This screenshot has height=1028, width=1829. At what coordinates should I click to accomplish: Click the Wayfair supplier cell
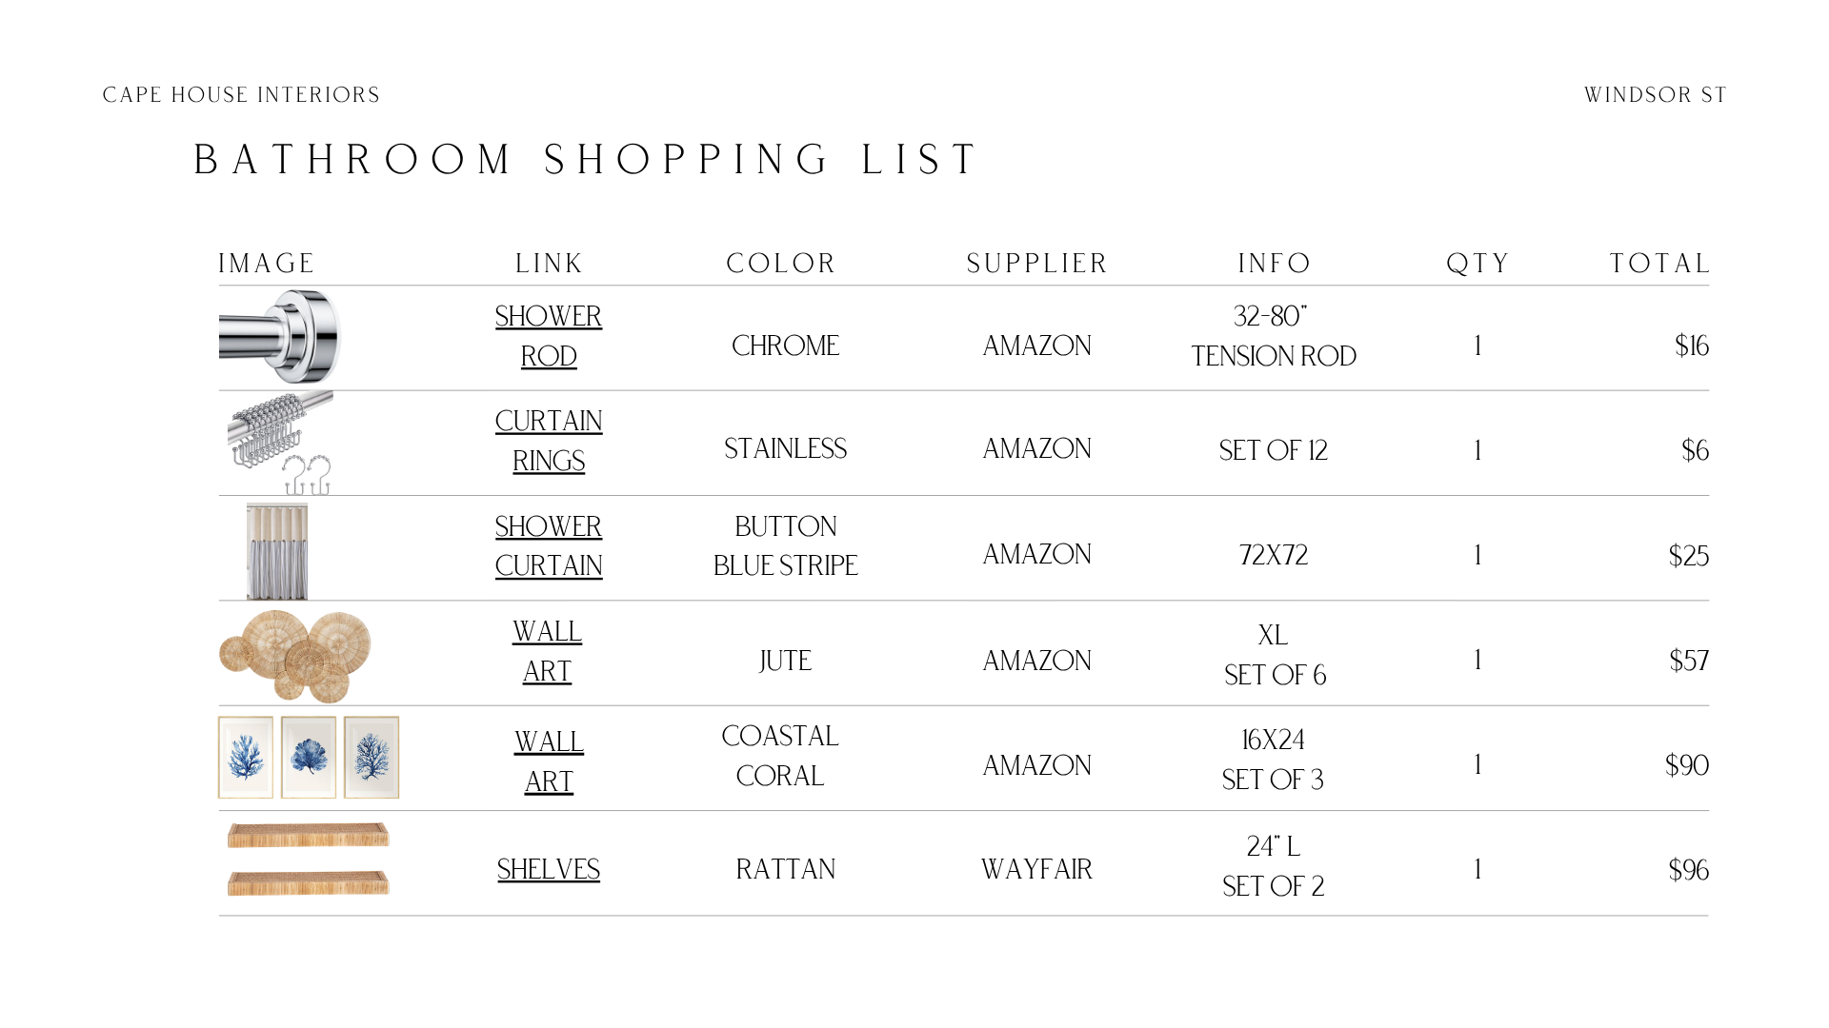click(1036, 869)
